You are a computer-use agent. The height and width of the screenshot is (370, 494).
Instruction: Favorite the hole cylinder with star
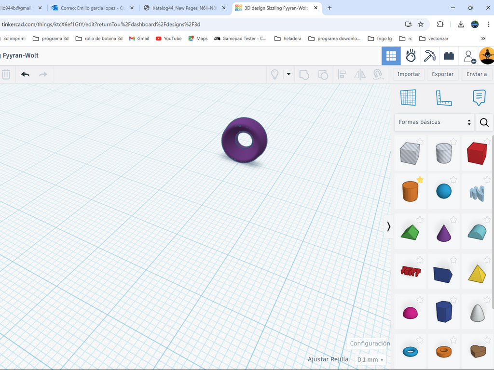click(453, 141)
